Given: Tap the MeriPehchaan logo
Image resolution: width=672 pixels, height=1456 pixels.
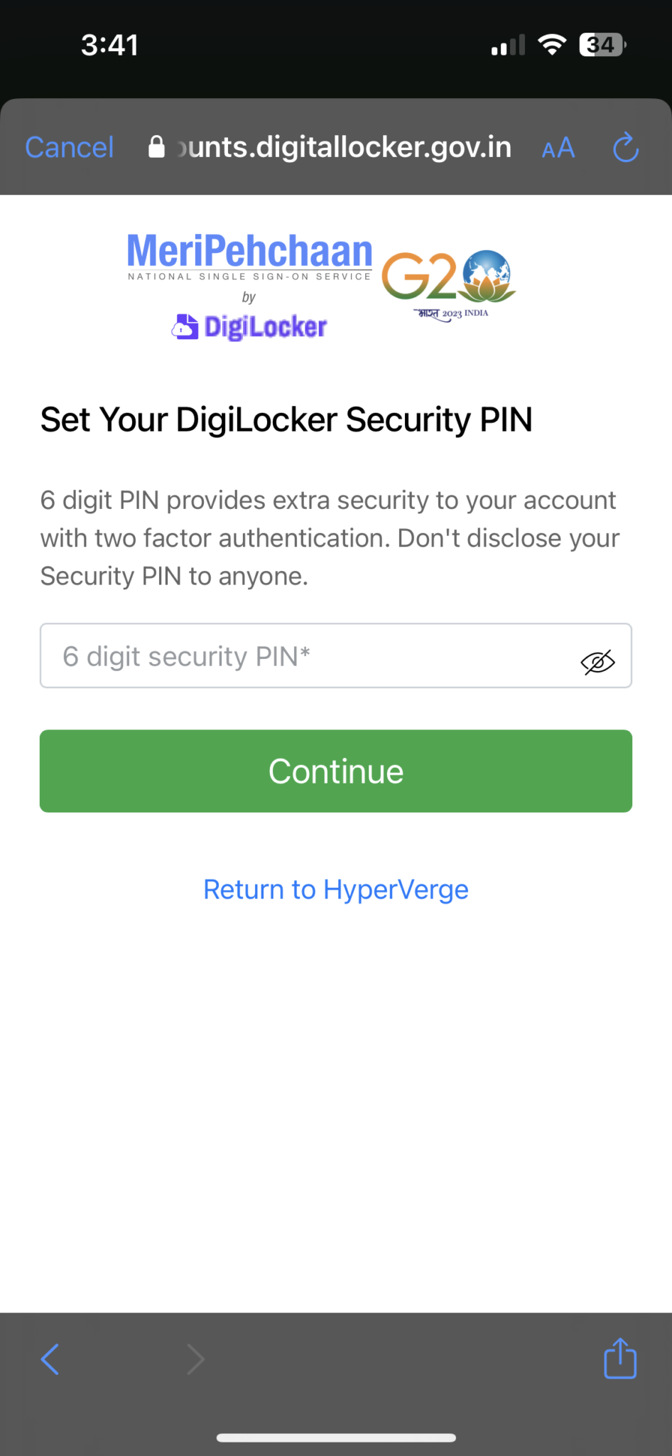Looking at the screenshot, I should pyautogui.click(x=249, y=257).
